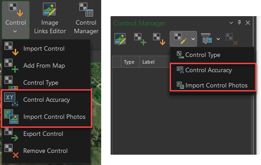This screenshot has width=261, height=165.
Task: Choose Remove Control menu entry
Action: [46, 151]
